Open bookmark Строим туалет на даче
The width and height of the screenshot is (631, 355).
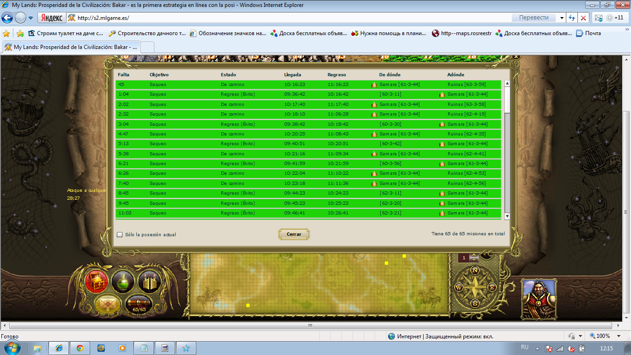click(x=66, y=33)
